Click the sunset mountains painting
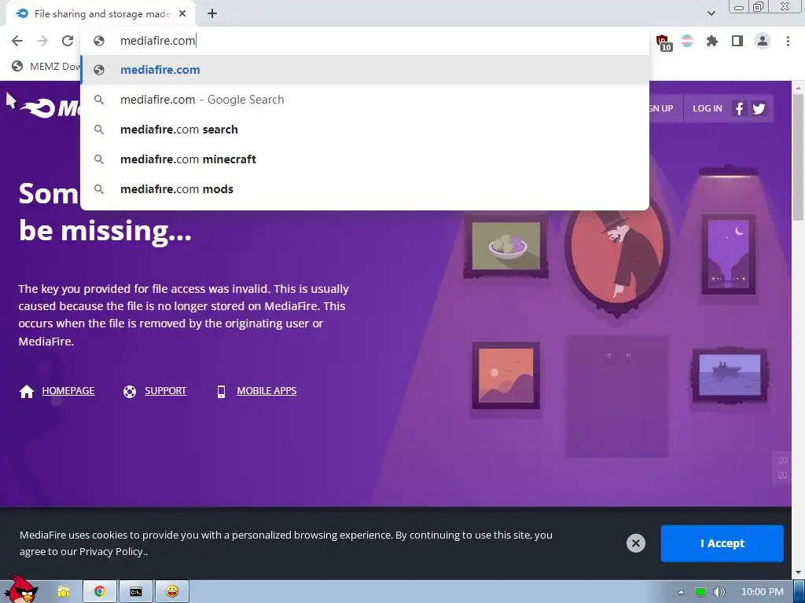Screen dimensions: 805x603 (505, 375)
